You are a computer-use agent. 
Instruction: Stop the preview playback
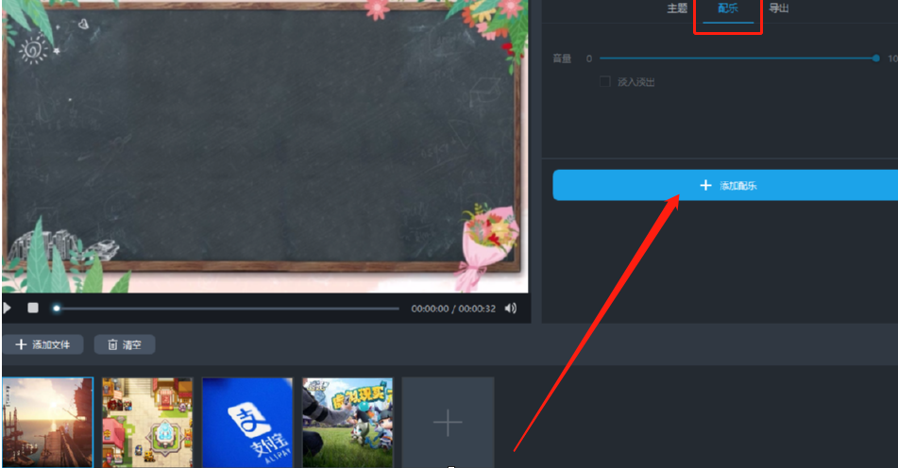pyautogui.click(x=33, y=309)
